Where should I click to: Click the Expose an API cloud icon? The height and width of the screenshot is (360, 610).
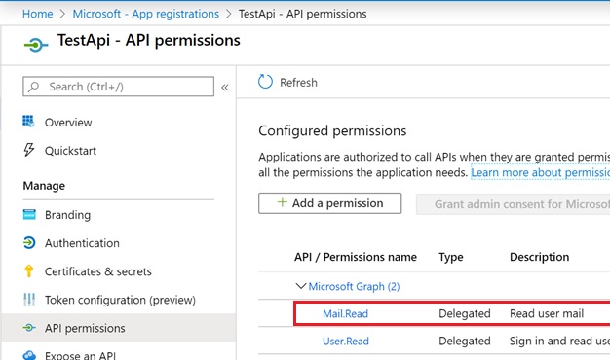(29, 355)
